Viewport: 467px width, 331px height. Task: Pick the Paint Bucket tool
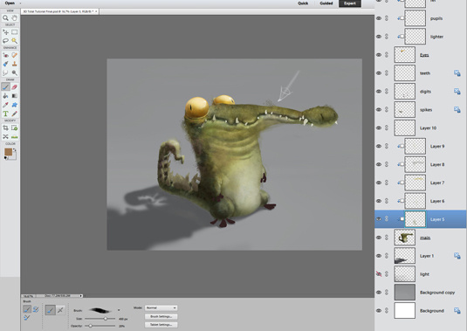coord(5,96)
